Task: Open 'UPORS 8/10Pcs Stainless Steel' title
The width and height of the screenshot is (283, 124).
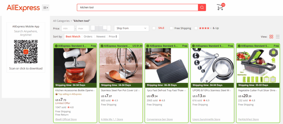Action: click(212, 90)
